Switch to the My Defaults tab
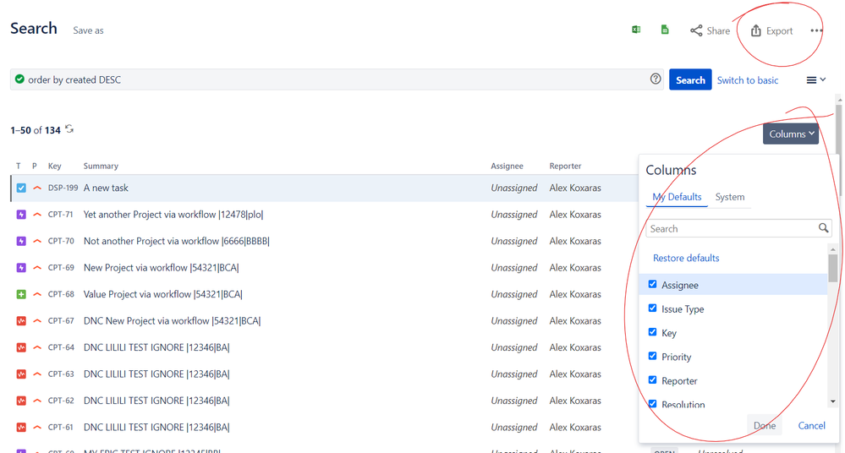This screenshot has width=845, height=453. tap(677, 197)
